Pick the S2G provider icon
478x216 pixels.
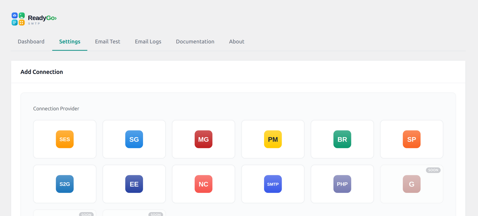pos(65,184)
